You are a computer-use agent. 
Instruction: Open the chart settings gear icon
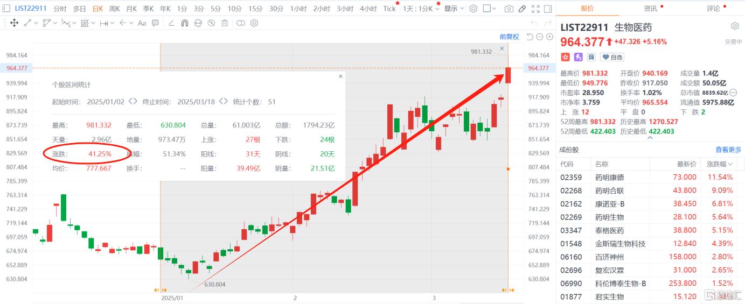[473, 9]
